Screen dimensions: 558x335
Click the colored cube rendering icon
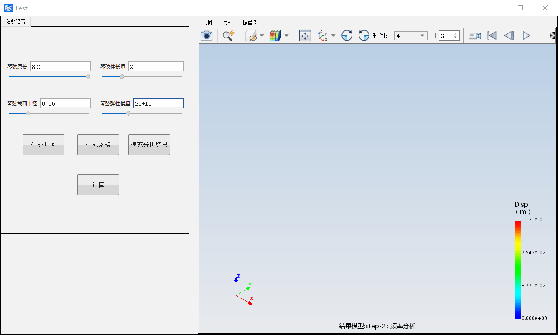click(275, 36)
